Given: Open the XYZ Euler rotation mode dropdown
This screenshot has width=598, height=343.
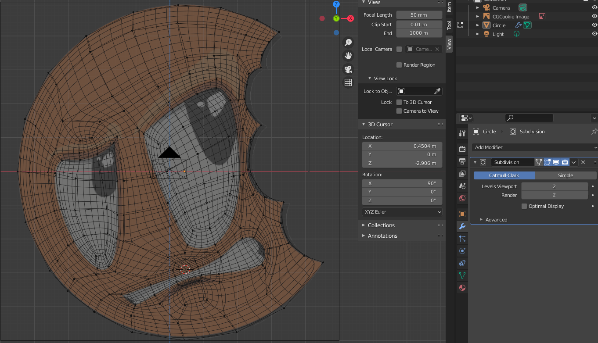Looking at the screenshot, I should (x=401, y=212).
